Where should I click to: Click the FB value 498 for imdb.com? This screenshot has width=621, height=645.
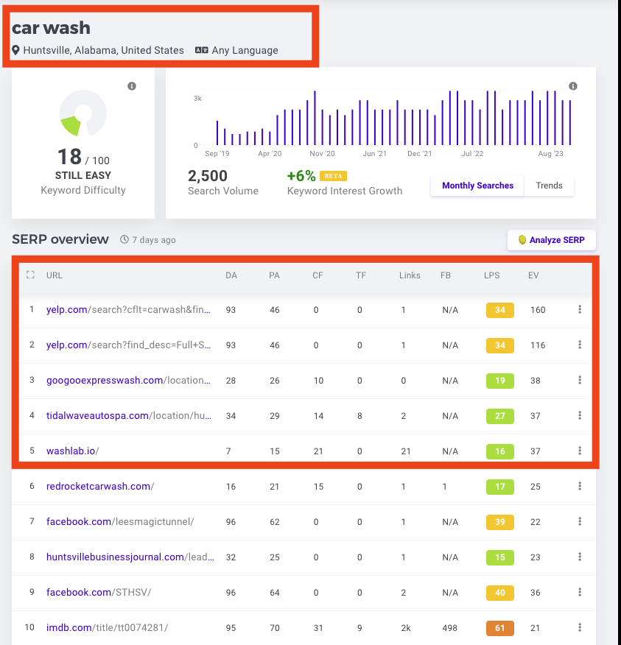(x=449, y=628)
